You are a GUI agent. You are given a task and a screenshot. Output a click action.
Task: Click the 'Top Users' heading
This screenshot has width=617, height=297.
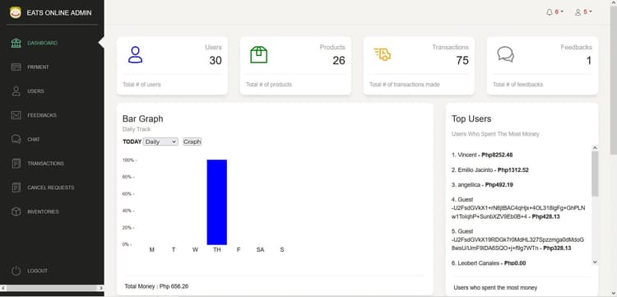click(x=471, y=118)
